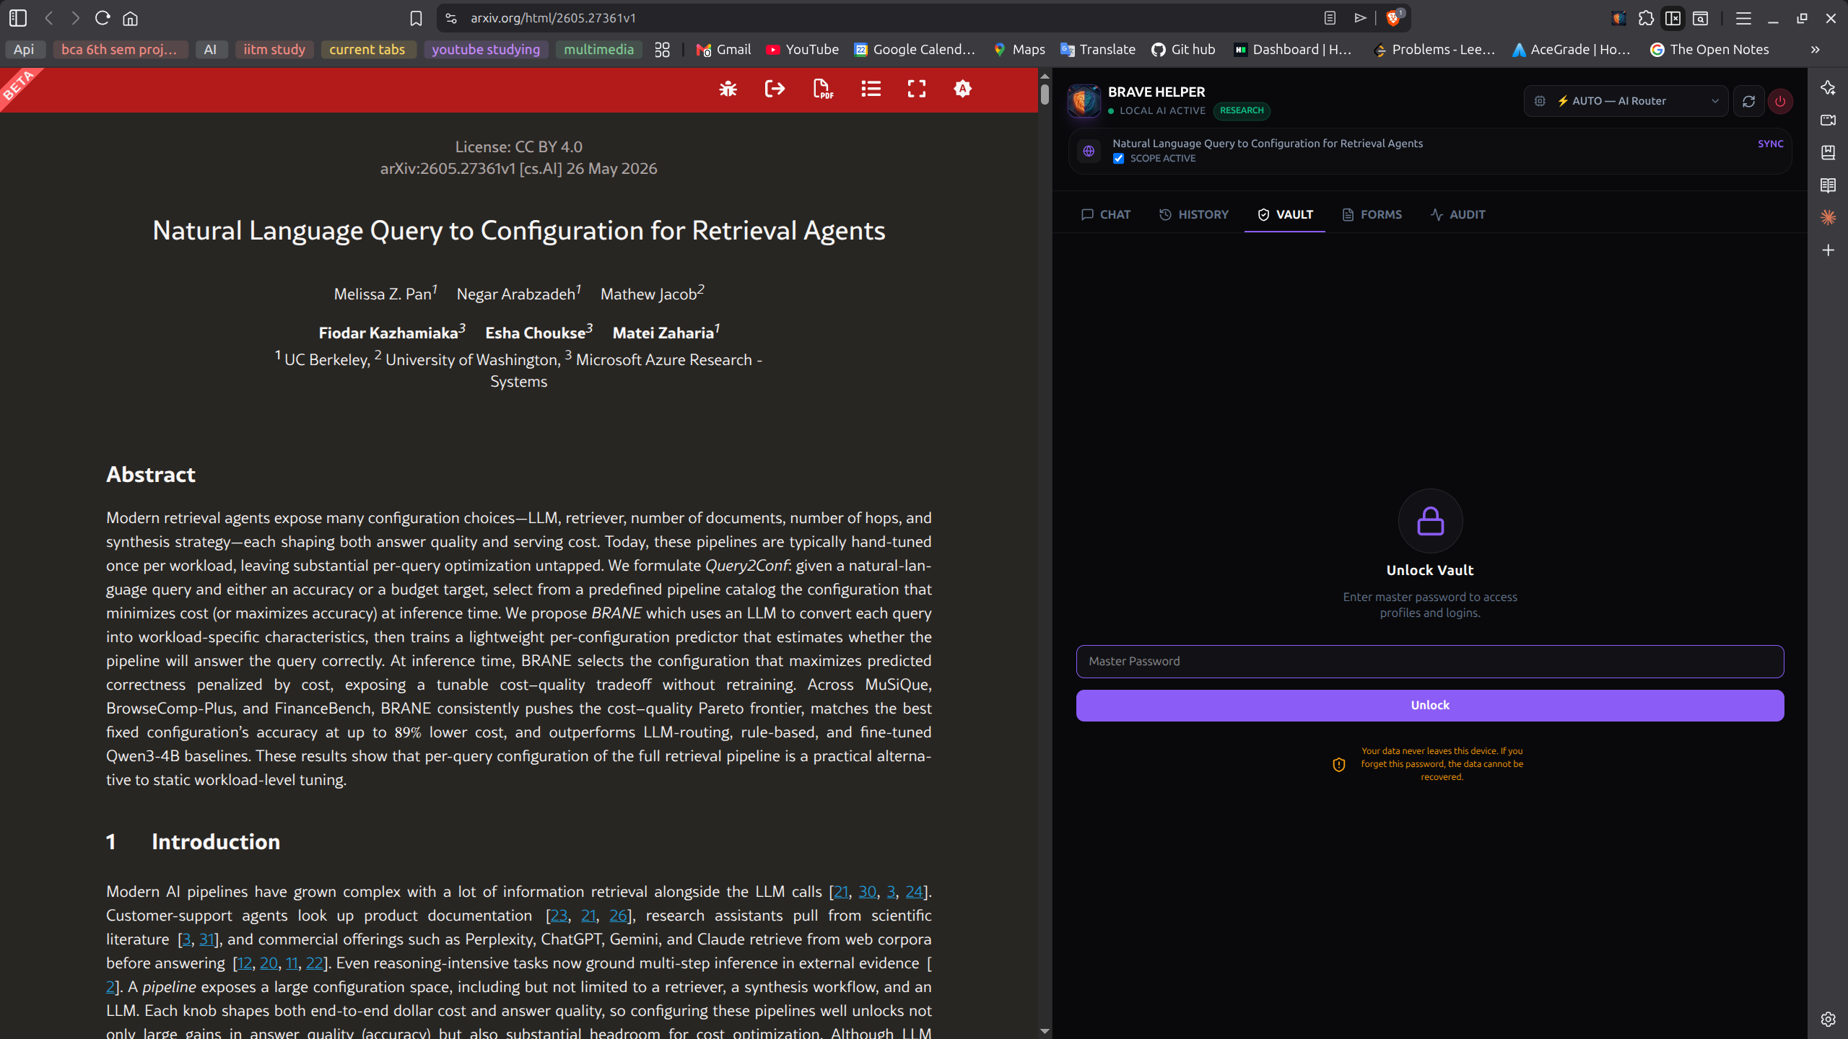Click the 'Unlock Vault' lock icon
The width and height of the screenshot is (1848, 1039).
click(1430, 521)
